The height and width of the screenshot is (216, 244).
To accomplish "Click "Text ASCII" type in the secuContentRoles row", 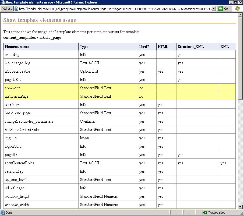I will tap(90, 163).
